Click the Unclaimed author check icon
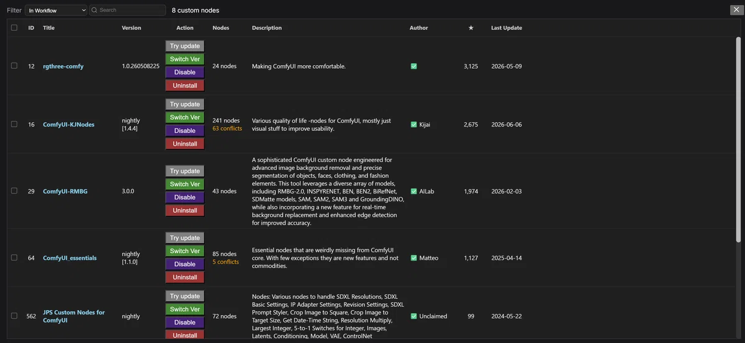Image resolution: width=745 pixels, height=343 pixels. [413, 316]
